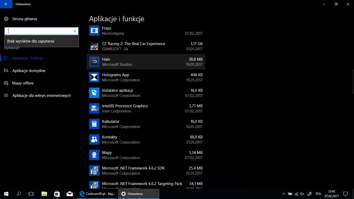Click the vertical scrollbar thumb
Screen dimensions: 354x199
tap(353, 82)
